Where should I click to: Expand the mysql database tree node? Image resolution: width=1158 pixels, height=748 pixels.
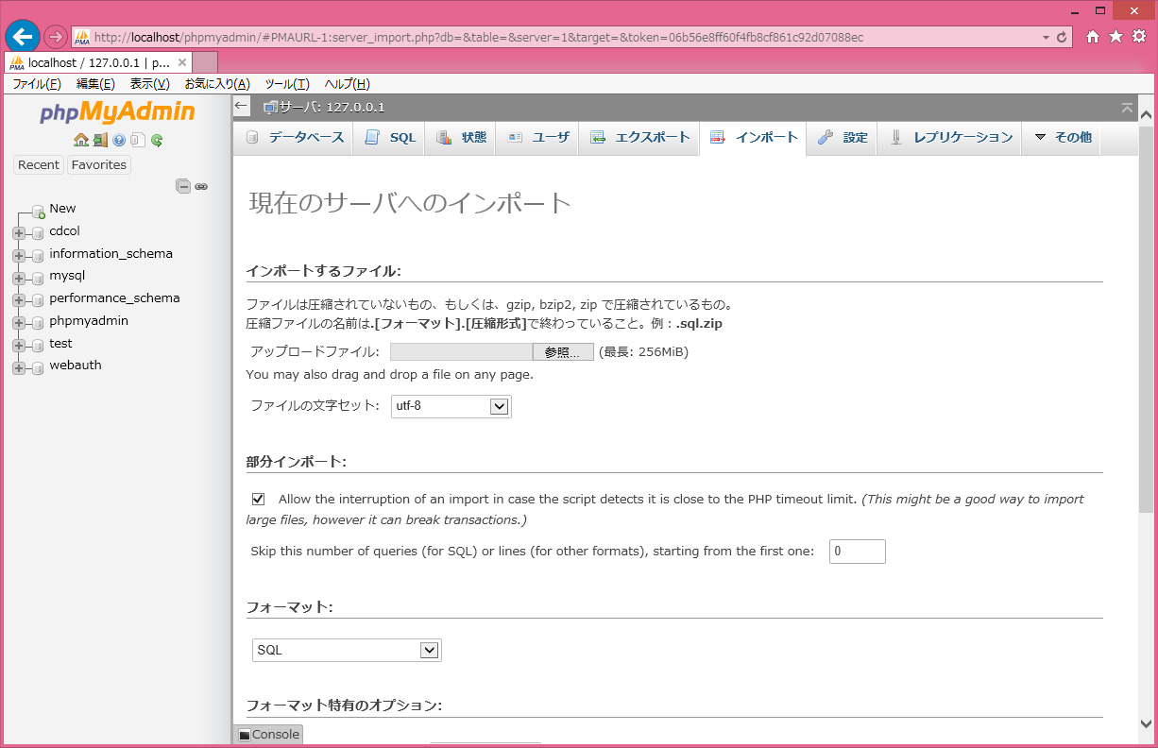click(x=19, y=277)
